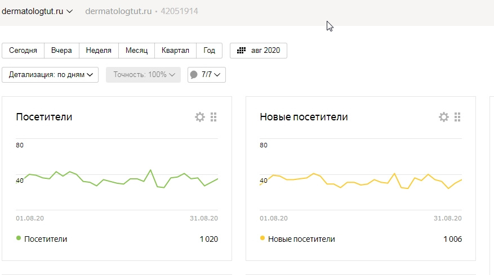The width and height of the screenshot is (494, 275).
Task: Click the Новые посетители widget title
Action: [304, 117]
